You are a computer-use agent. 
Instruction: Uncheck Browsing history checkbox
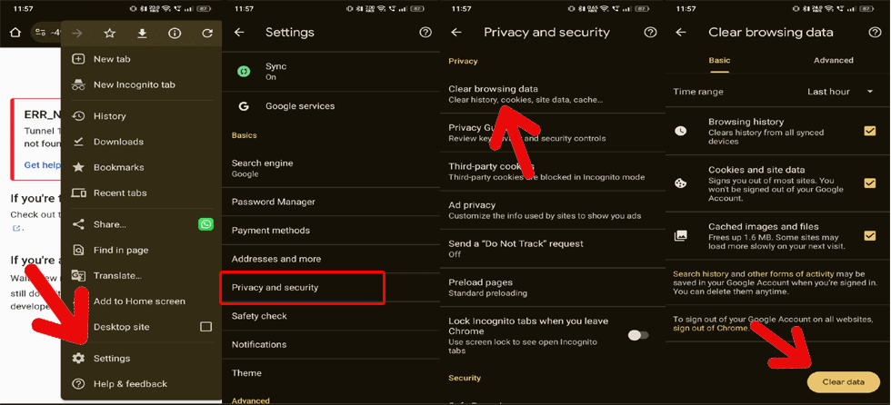(870, 131)
